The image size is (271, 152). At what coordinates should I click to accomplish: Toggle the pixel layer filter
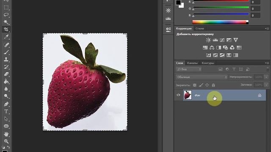pos(221,69)
